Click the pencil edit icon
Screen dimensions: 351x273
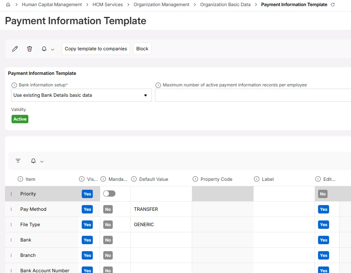coord(15,49)
